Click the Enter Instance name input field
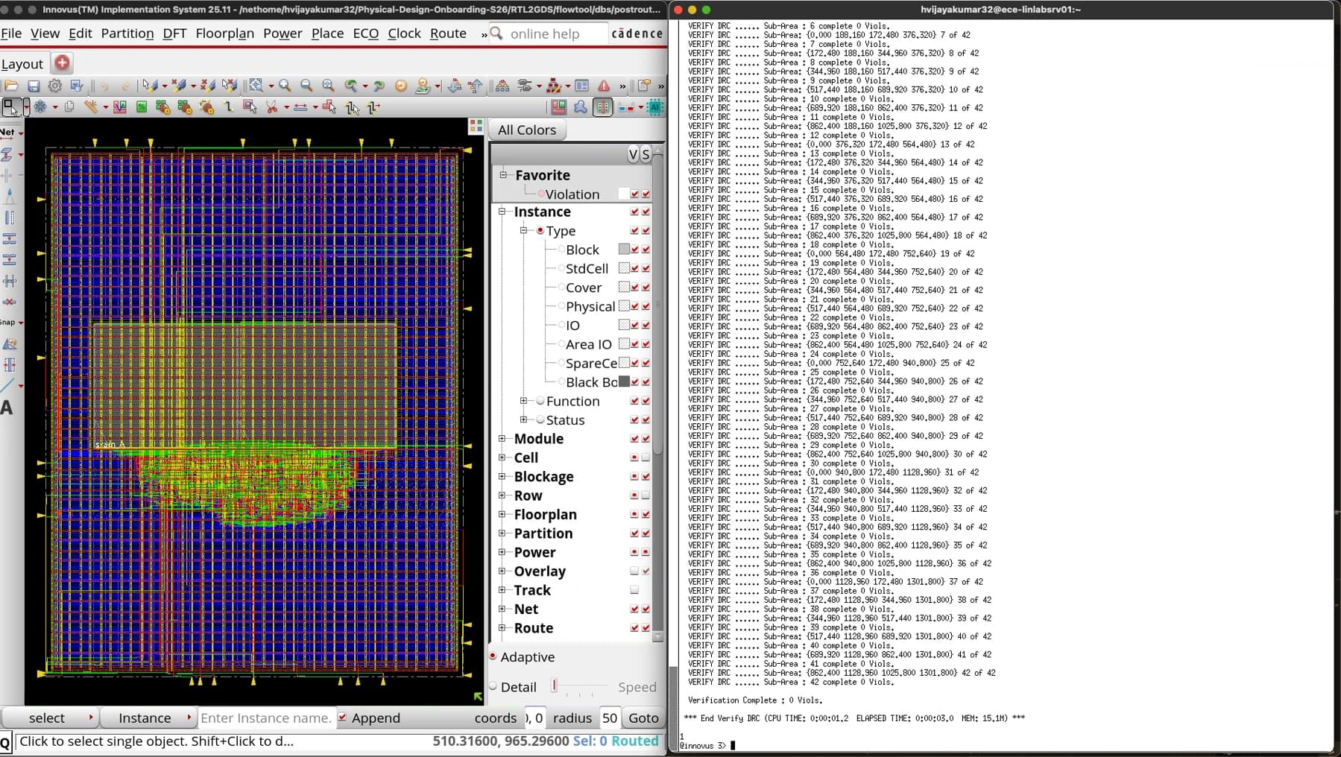This screenshot has width=1341, height=757. 266,718
